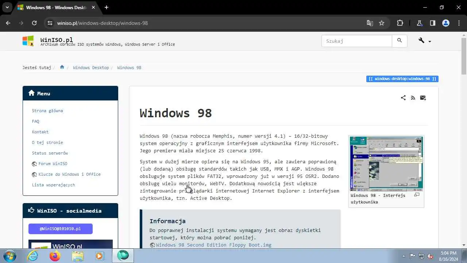This screenshot has height=263, width=467.
Task: Open site information icon in address bar
Action: [x=50, y=23]
